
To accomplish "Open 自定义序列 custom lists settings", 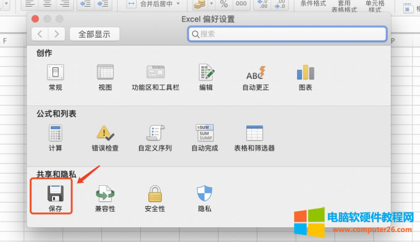I will click(x=155, y=138).
